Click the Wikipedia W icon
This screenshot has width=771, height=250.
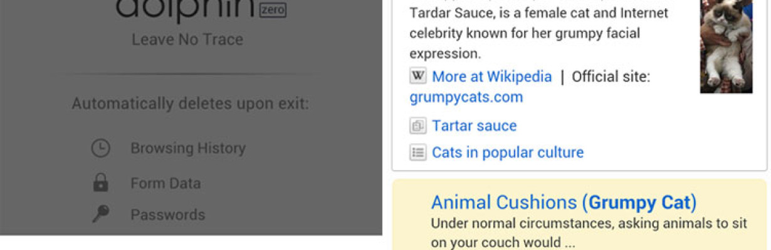418,76
